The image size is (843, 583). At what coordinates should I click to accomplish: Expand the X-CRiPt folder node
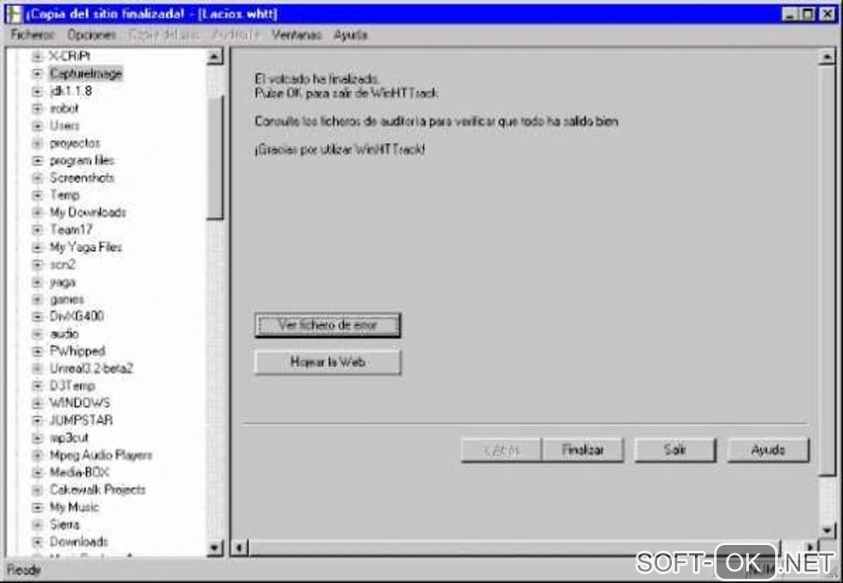click(x=37, y=56)
